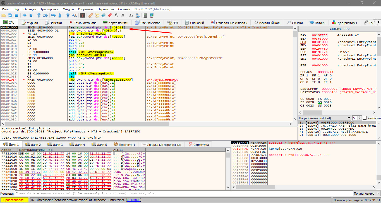
Task: Find intermodular calls icon
Action: coord(138,15)
